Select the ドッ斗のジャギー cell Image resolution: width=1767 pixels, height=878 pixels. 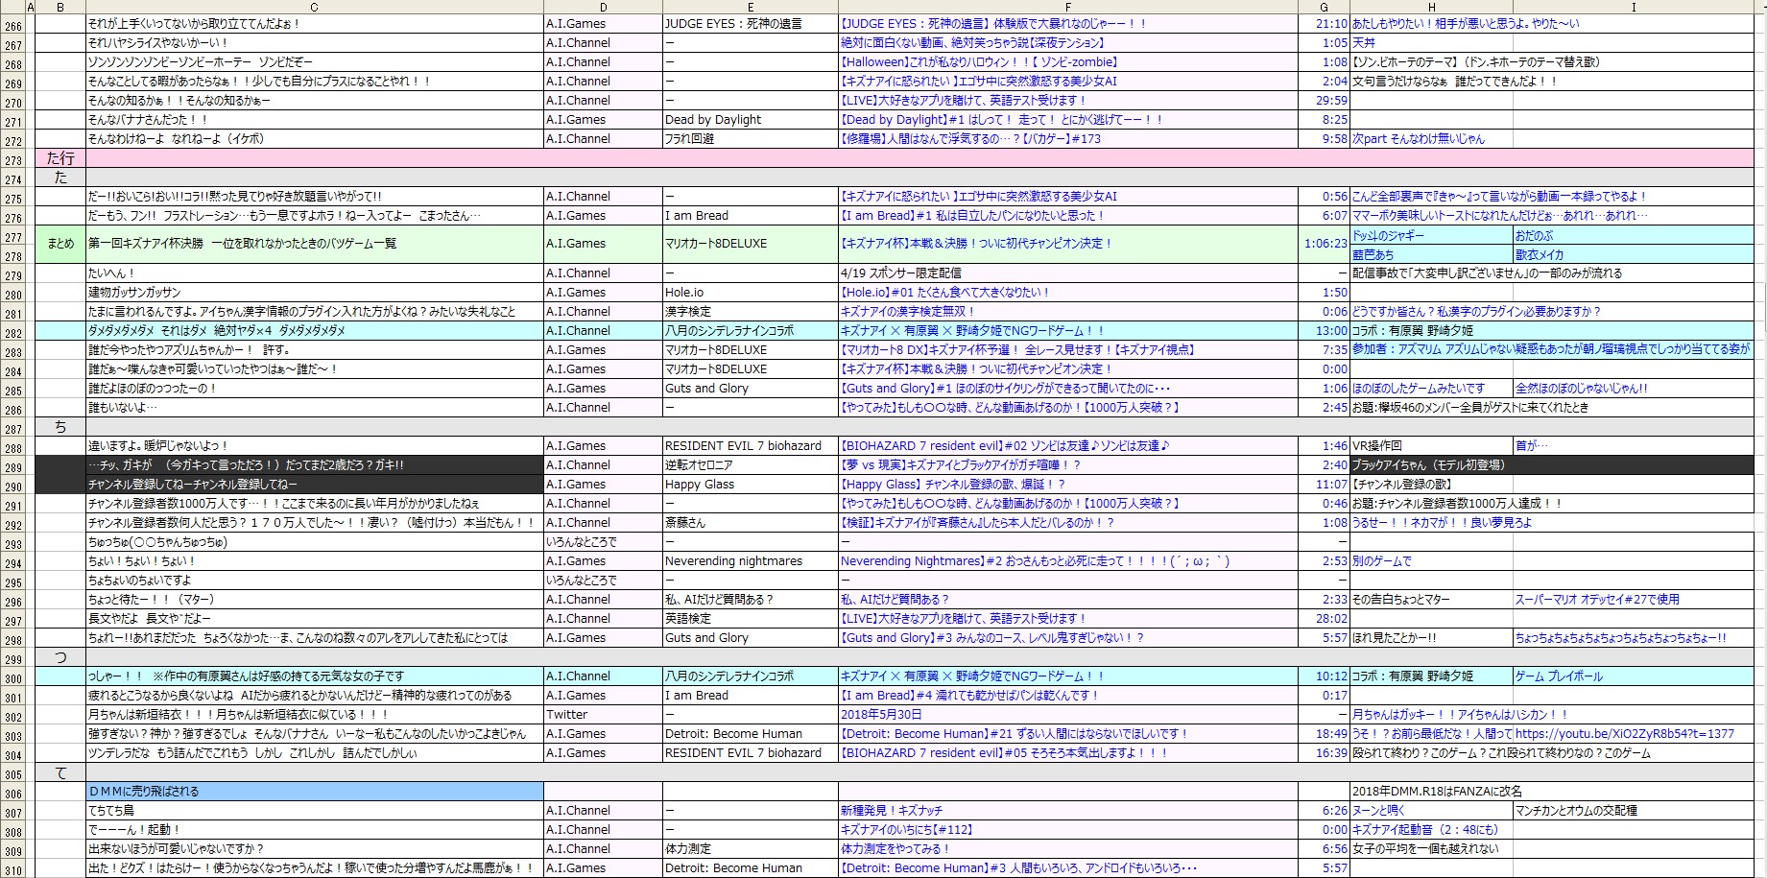click(1431, 235)
